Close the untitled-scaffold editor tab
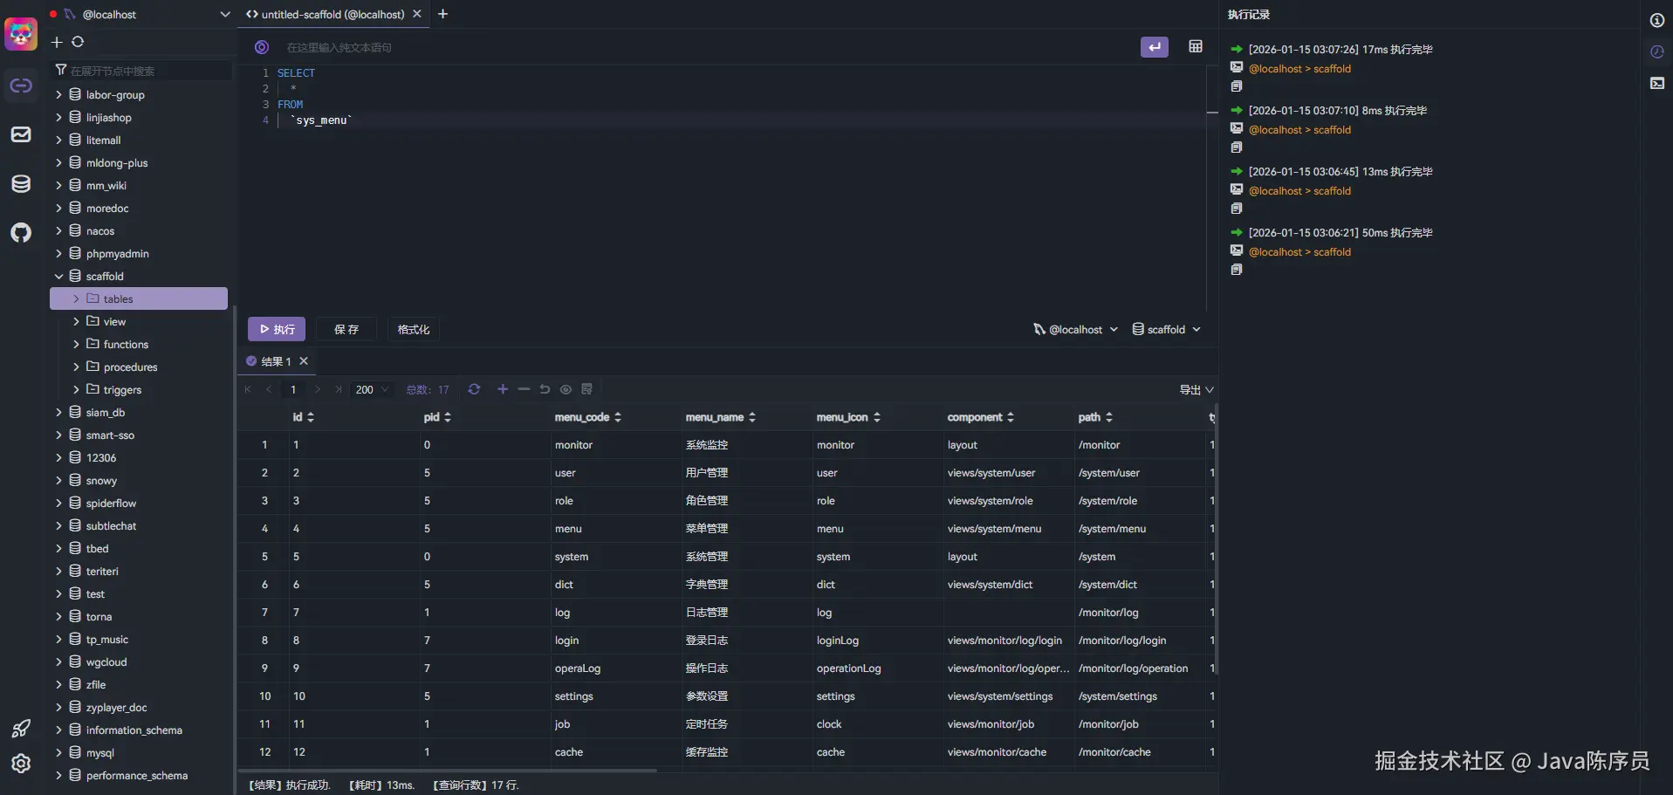Viewport: 1673px width, 795px height. pyautogui.click(x=417, y=14)
